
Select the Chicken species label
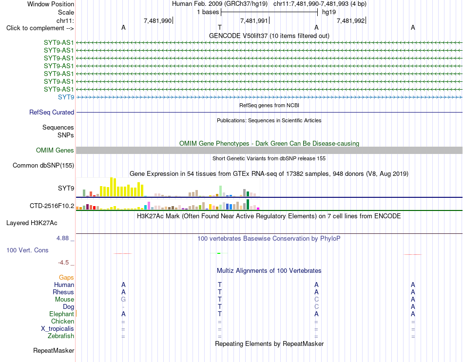point(62,321)
